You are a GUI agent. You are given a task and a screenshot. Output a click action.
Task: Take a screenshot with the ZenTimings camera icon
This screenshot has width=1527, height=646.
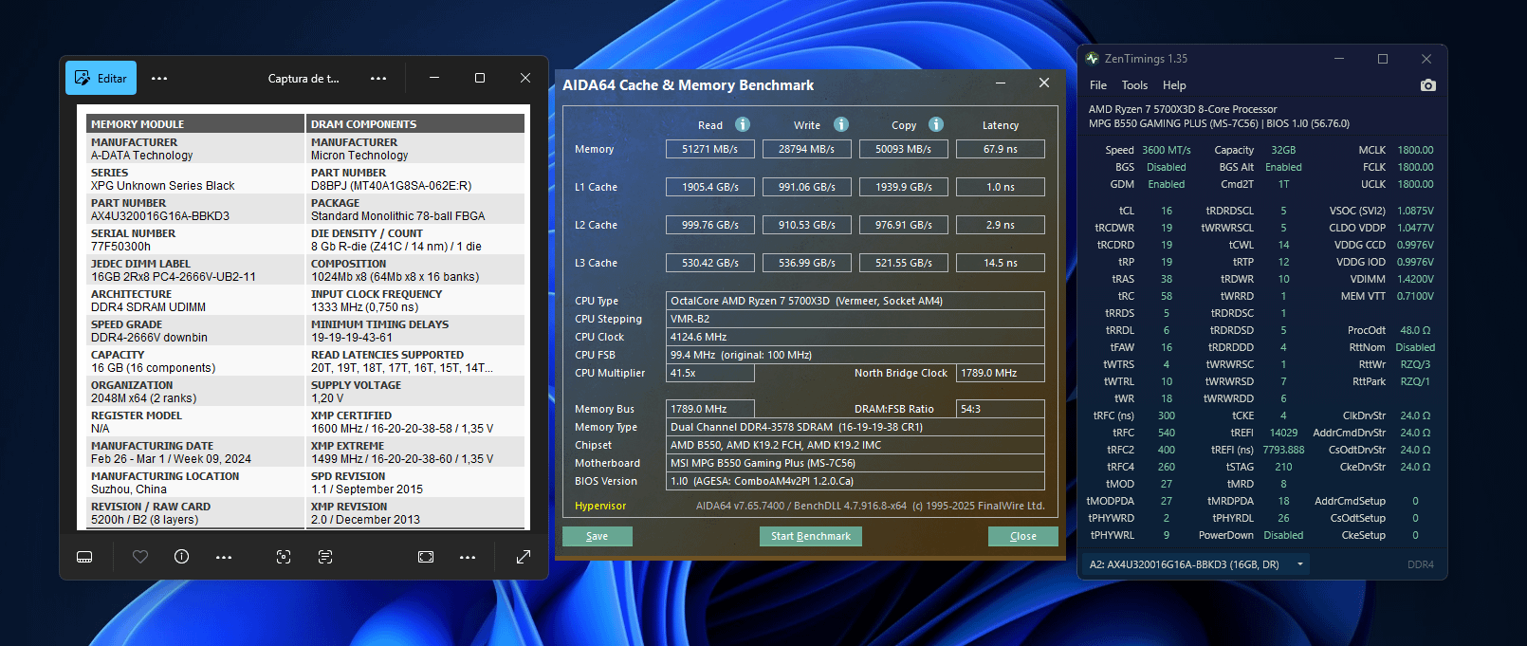[1428, 85]
